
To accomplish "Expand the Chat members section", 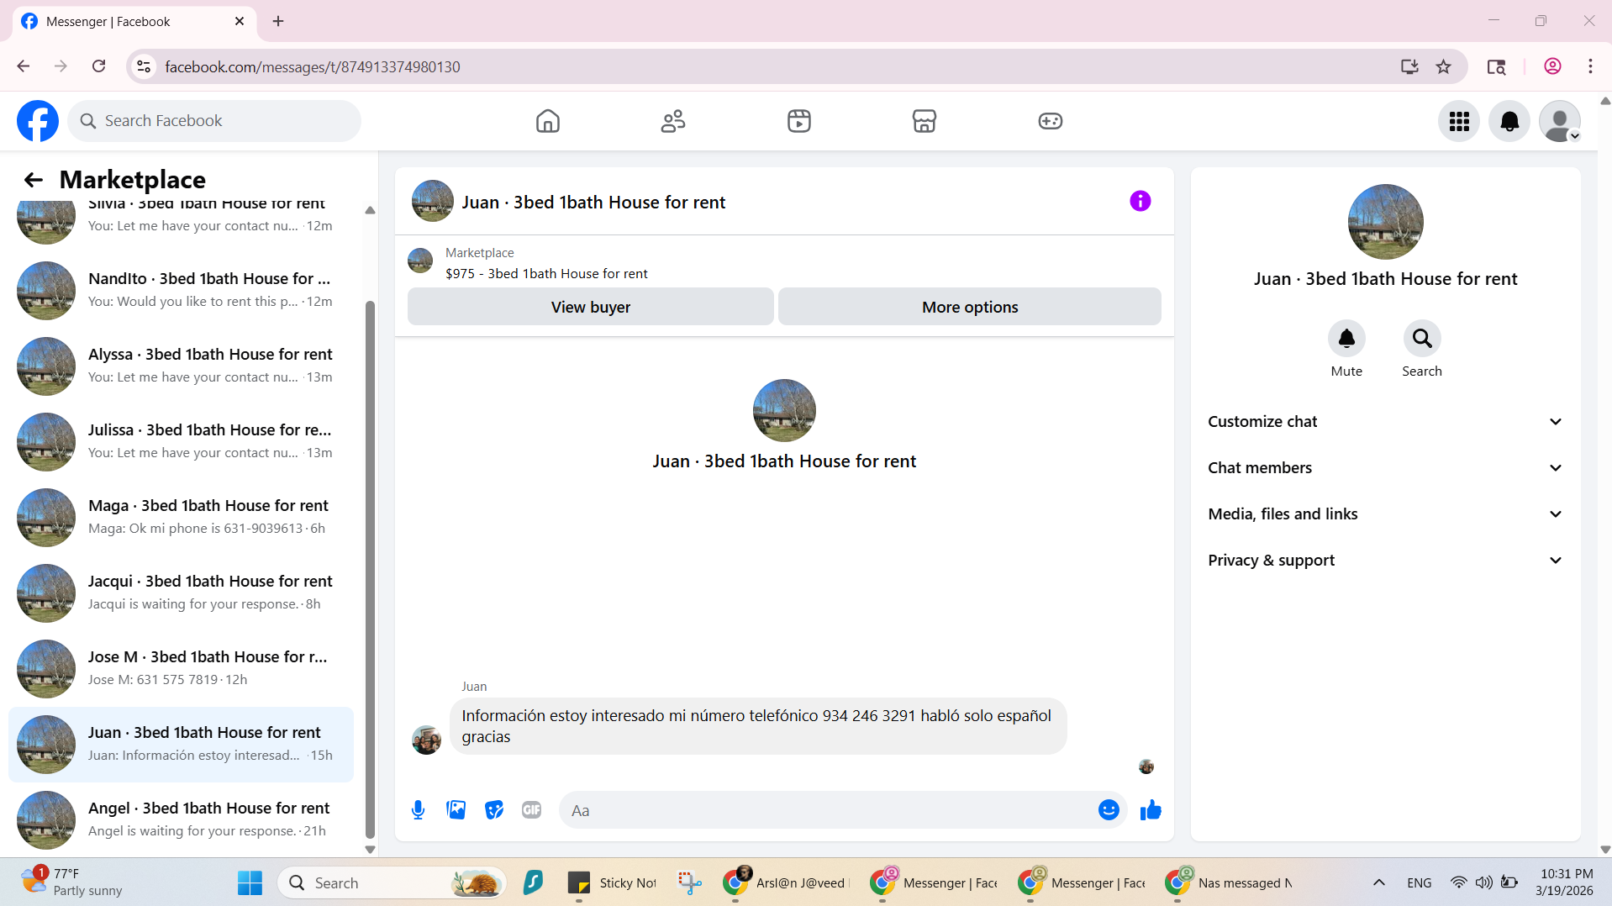I will point(1385,468).
